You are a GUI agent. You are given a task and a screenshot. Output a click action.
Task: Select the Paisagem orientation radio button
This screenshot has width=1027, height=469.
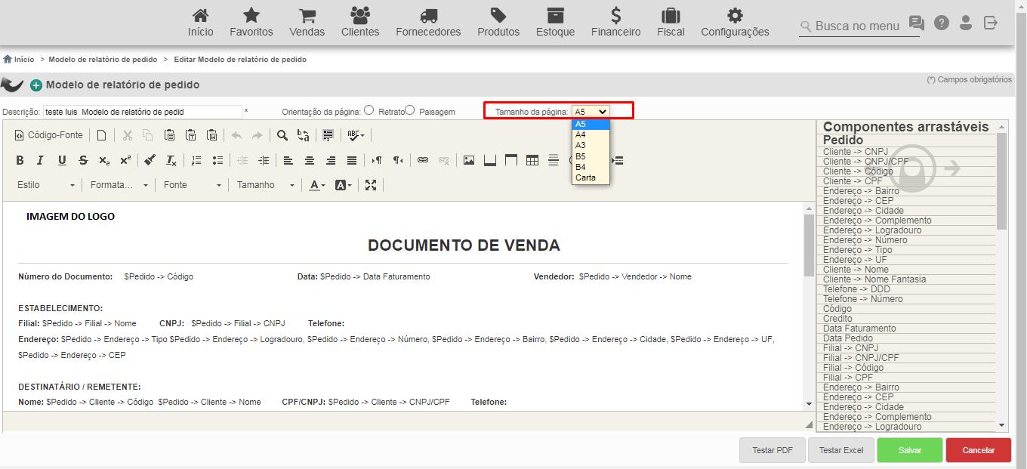(409, 110)
